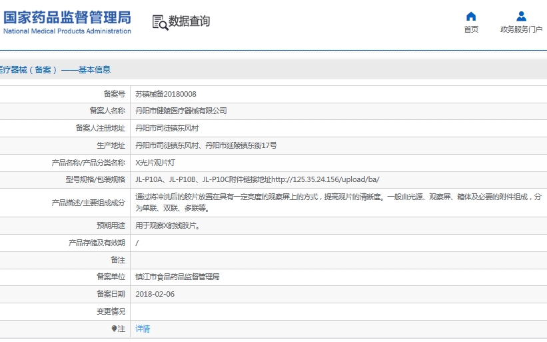This screenshot has width=547, height=342.
Task: Click the home house icon
Action: coord(471,17)
